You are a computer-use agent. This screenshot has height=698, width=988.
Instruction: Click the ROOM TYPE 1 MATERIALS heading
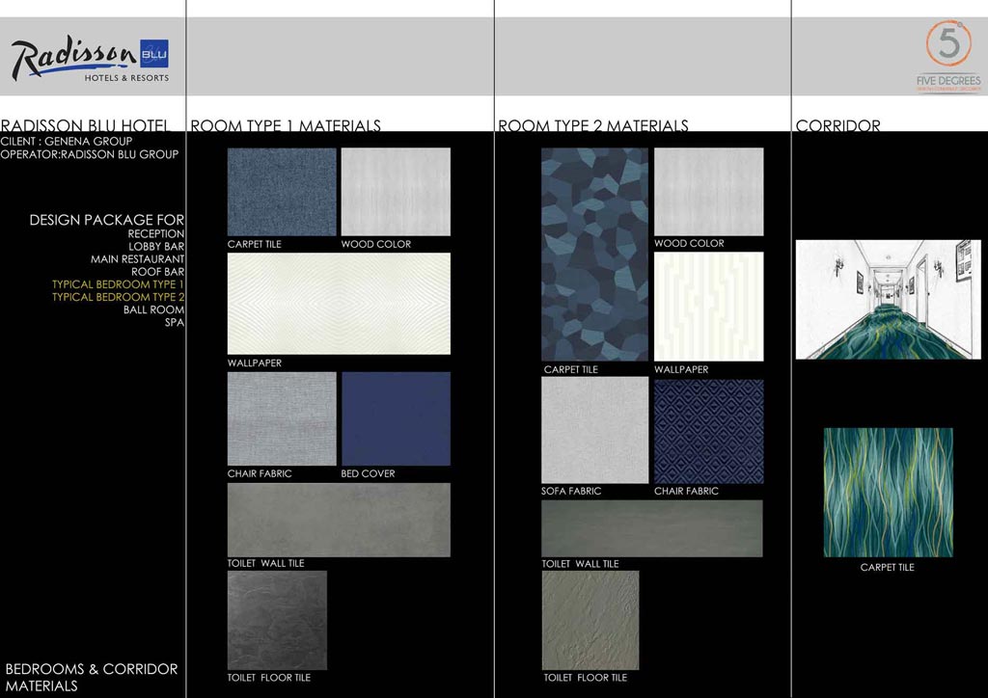tap(286, 126)
